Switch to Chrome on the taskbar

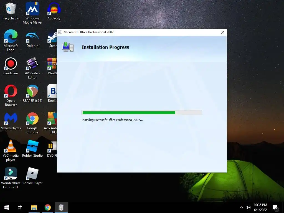(48, 207)
